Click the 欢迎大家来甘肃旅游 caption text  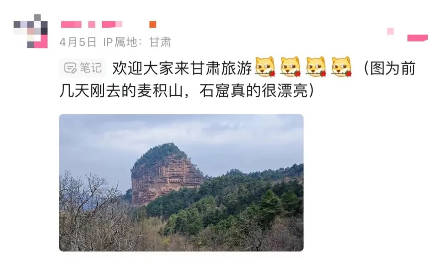(182, 68)
